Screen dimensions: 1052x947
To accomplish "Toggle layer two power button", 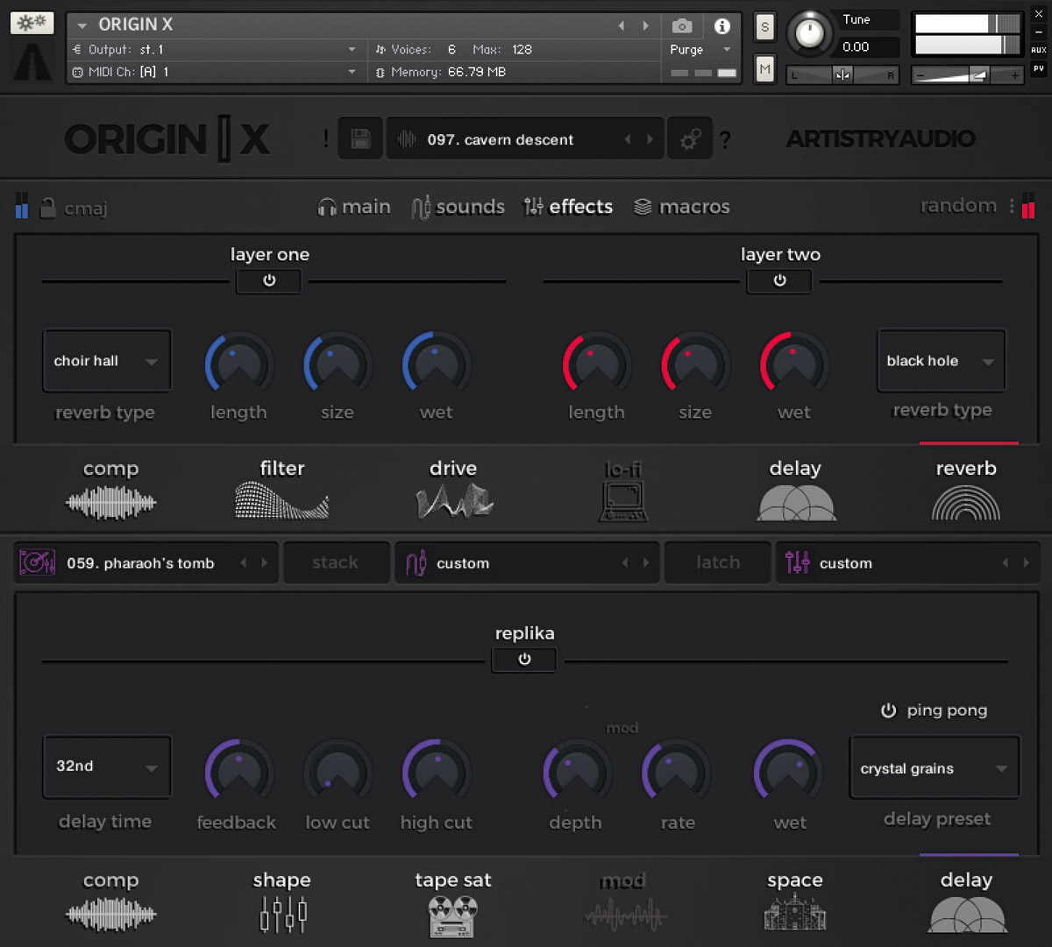I will coord(779,281).
